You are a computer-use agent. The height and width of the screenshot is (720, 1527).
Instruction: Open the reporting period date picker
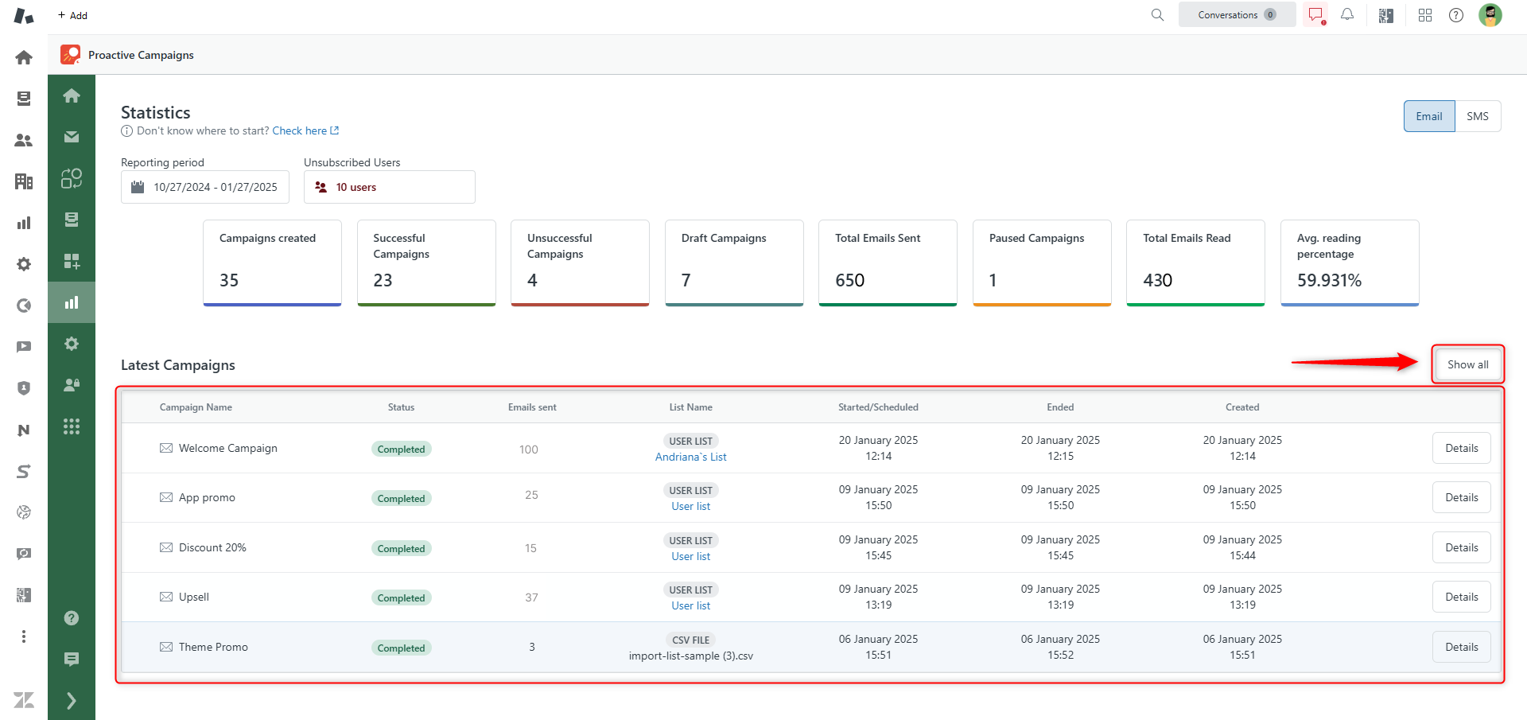coord(205,187)
